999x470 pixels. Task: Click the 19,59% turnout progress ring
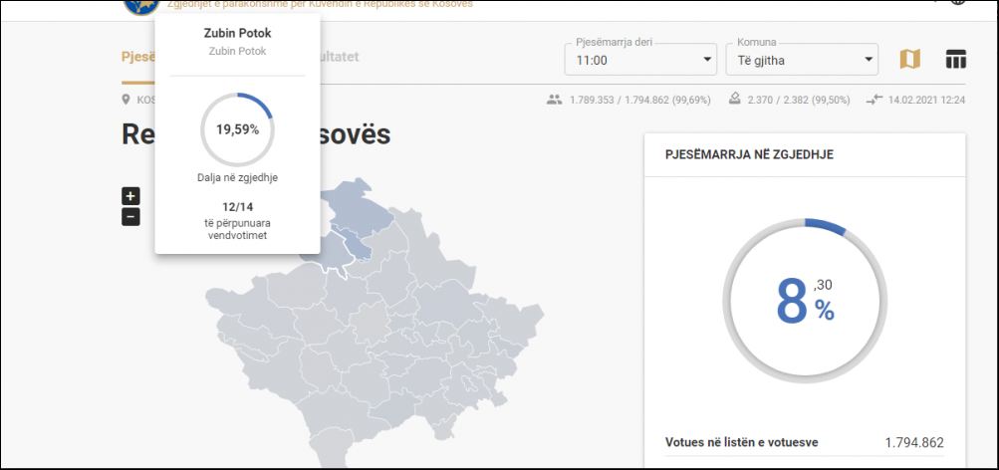pos(237,129)
